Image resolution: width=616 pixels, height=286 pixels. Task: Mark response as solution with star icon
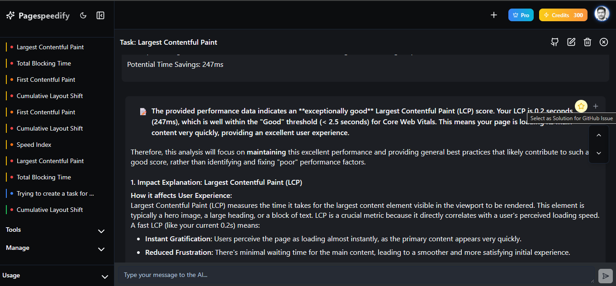581,106
